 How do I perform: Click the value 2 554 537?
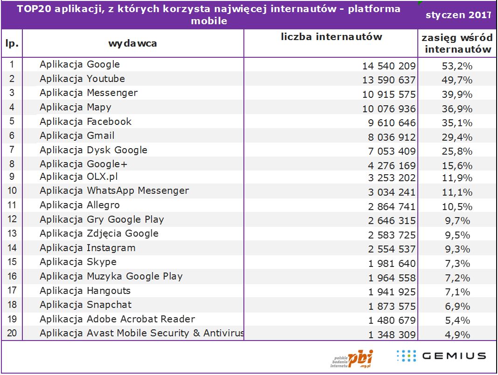pyautogui.click(x=392, y=249)
